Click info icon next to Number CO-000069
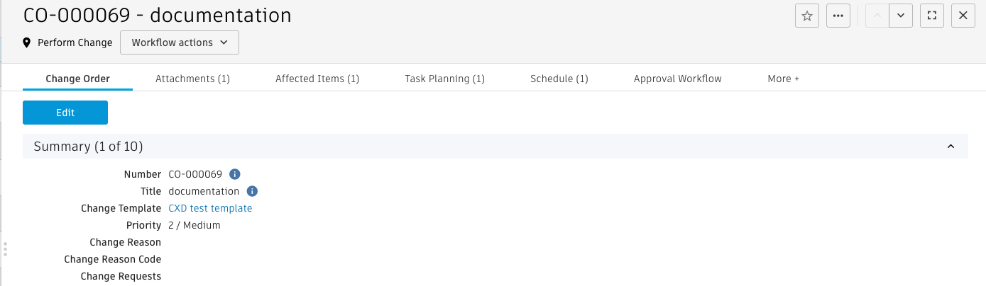This screenshot has width=986, height=286. tap(235, 174)
